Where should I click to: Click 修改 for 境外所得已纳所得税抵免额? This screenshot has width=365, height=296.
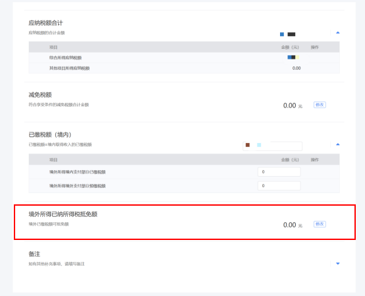tap(320, 224)
